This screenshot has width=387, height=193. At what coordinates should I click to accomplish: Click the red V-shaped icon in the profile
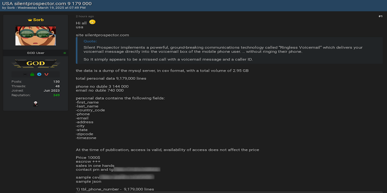pyautogui.click(x=46, y=74)
